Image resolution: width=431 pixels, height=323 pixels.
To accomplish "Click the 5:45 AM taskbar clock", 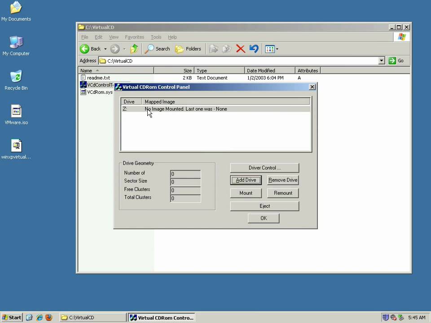I will coord(417,318).
